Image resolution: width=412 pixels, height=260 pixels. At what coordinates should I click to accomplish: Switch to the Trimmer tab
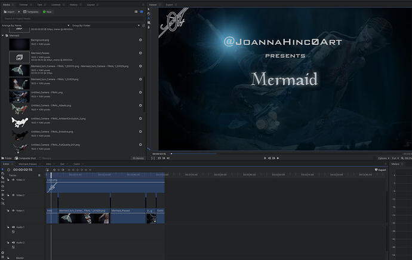[x=23, y=4]
